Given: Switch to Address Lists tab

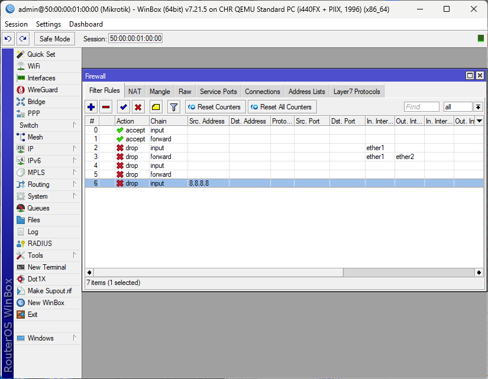Looking at the screenshot, I should (x=306, y=92).
